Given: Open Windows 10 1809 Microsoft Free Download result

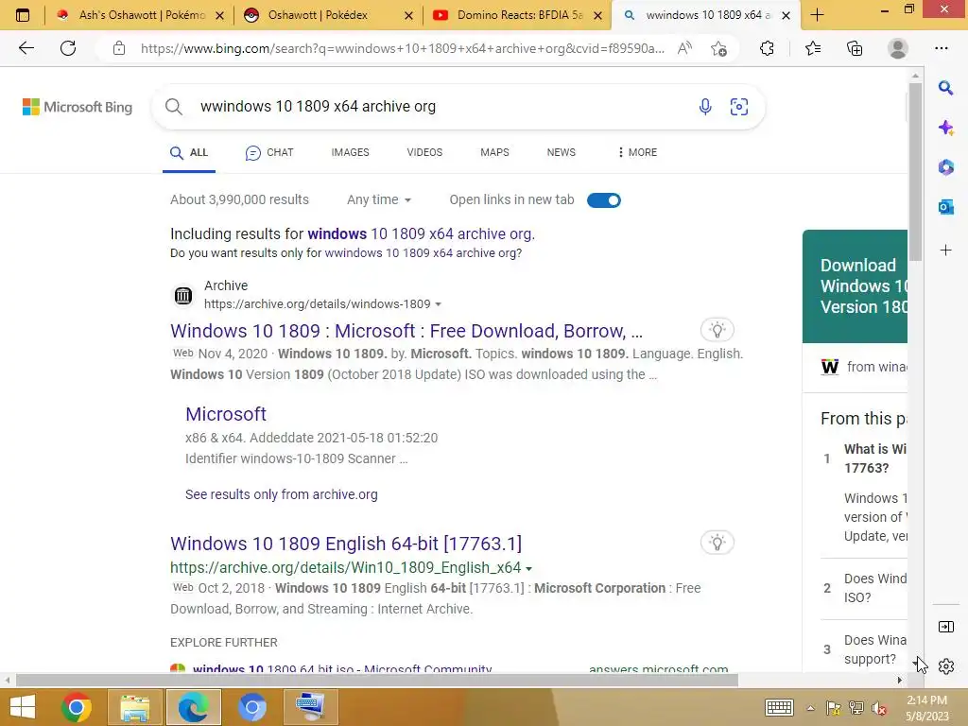Looking at the screenshot, I should click(x=406, y=331).
